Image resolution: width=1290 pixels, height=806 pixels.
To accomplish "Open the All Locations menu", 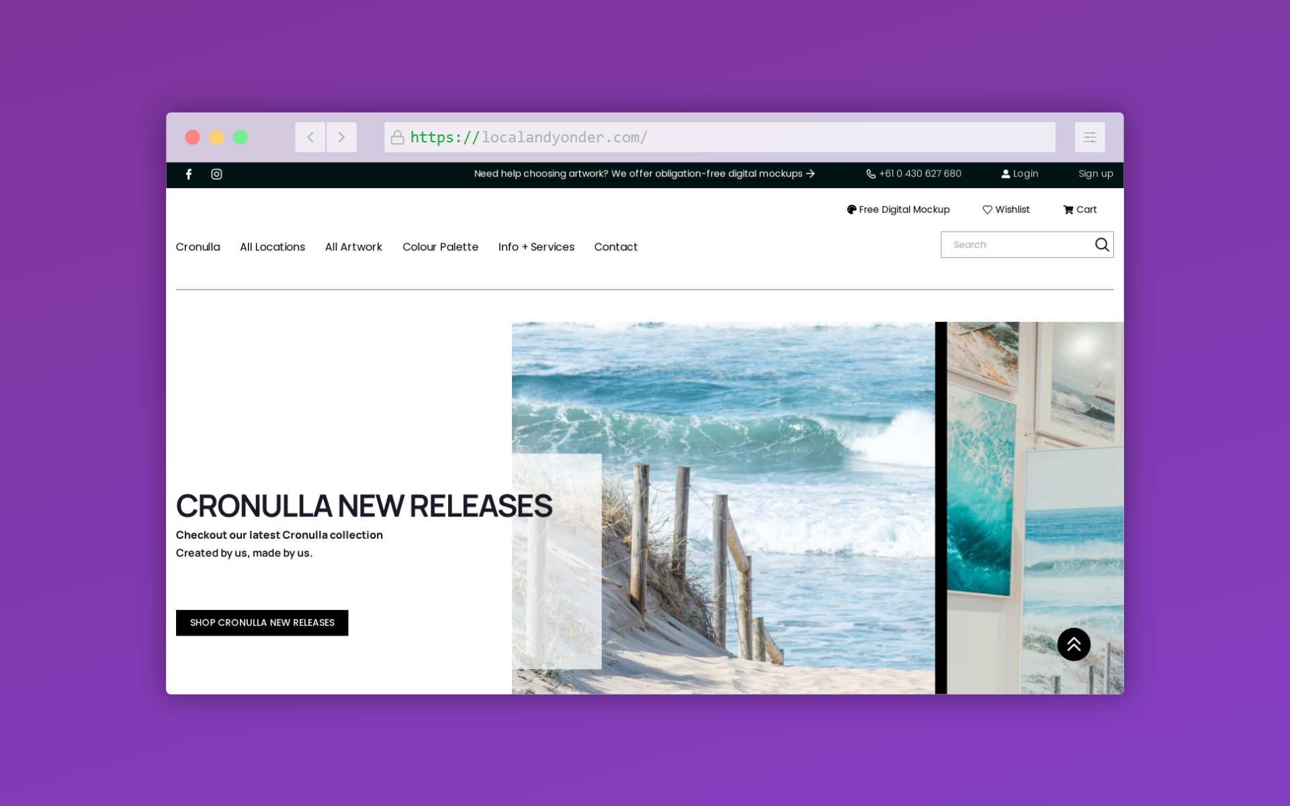I will pyautogui.click(x=272, y=247).
